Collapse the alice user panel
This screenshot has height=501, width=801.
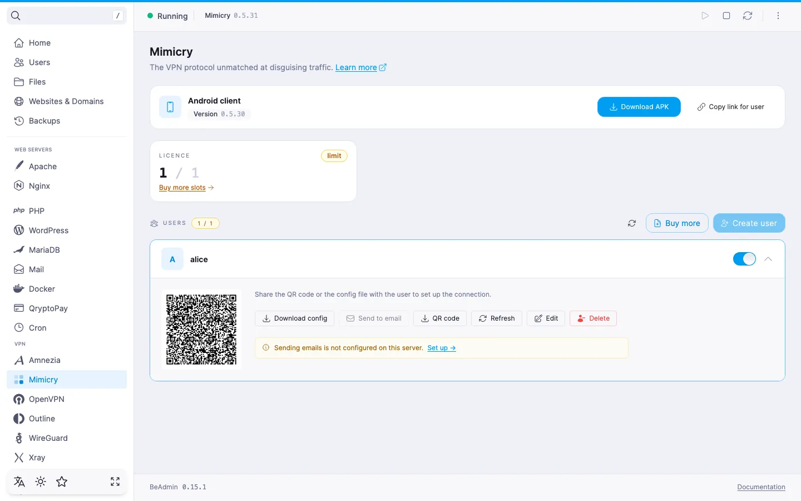pyautogui.click(x=768, y=259)
